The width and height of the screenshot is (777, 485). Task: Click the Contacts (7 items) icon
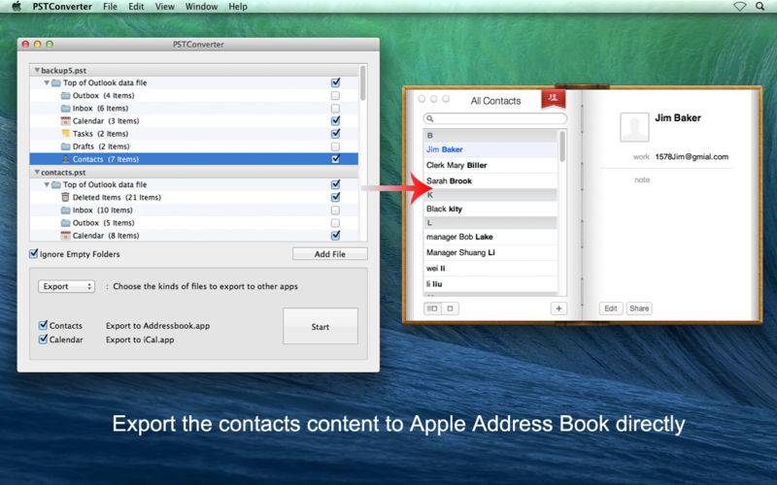65,159
